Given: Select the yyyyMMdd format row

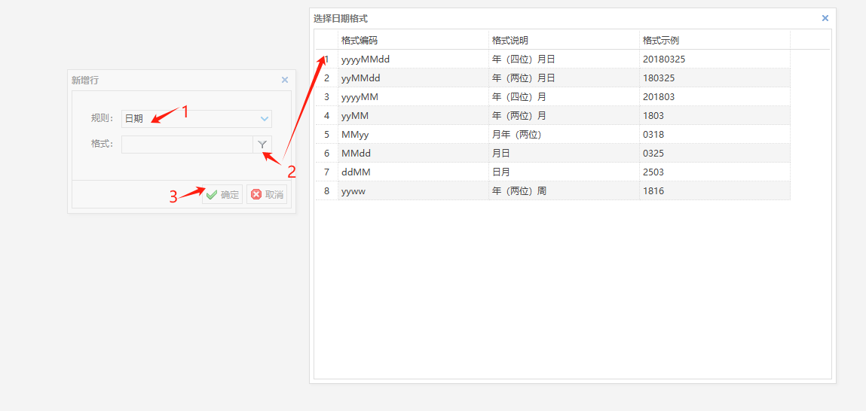Looking at the screenshot, I should [x=366, y=59].
